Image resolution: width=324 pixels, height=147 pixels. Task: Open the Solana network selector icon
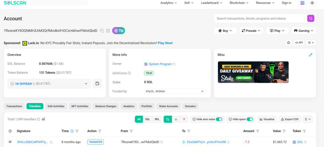tap(302, 3)
